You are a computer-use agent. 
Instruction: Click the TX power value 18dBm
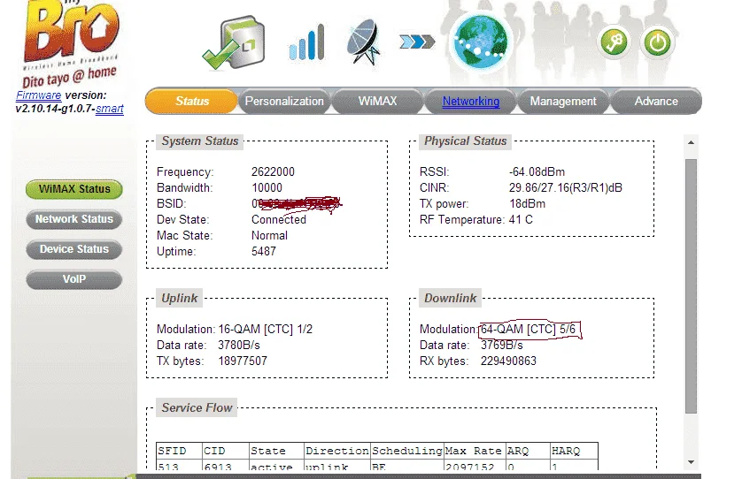click(527, 204)
